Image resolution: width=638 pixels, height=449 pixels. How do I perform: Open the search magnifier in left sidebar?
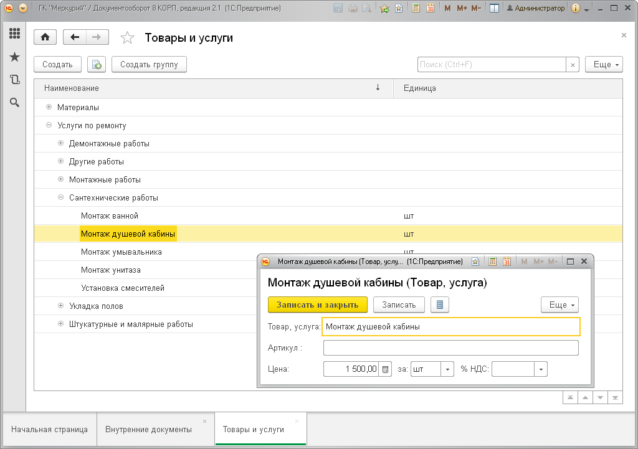[x=15, y=103]
